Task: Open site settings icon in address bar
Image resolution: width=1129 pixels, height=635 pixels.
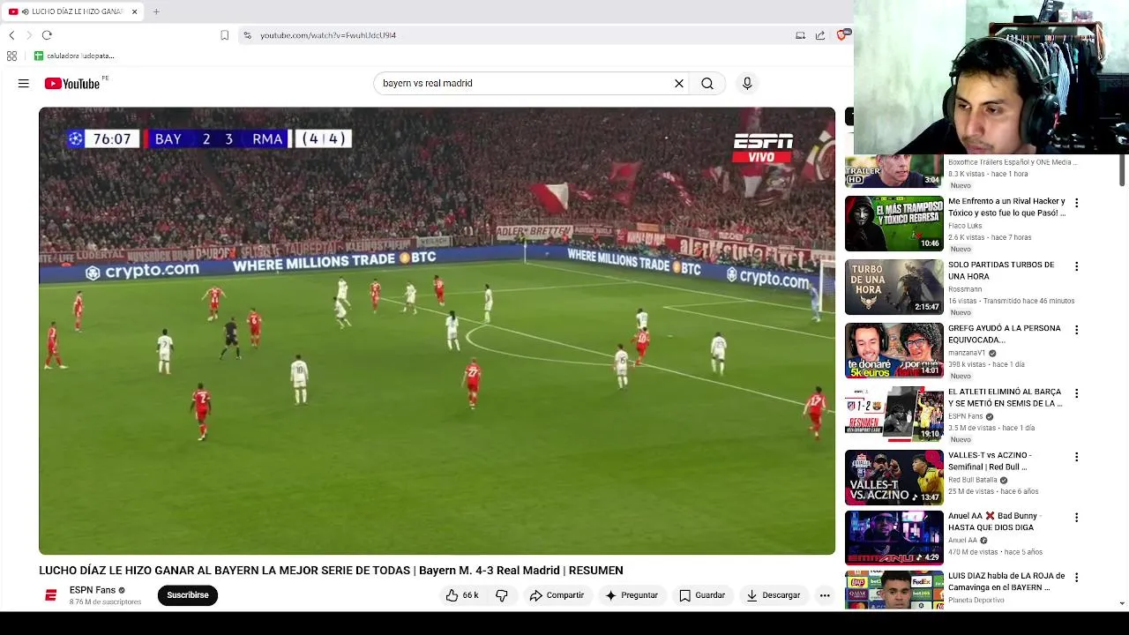Action: pyautogui.click(x=248, y=35)
